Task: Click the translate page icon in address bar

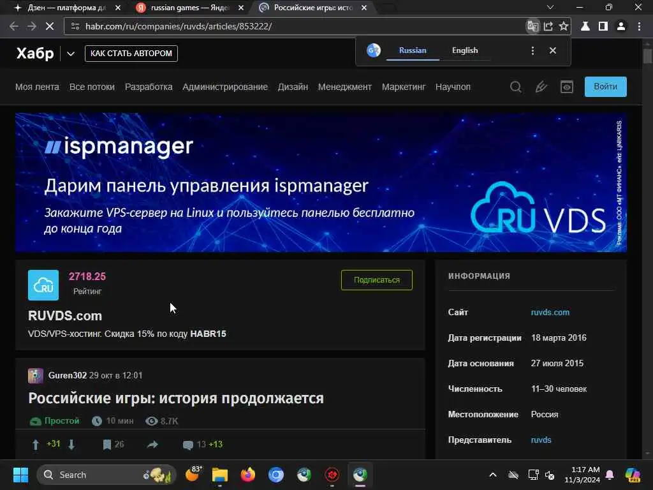Action: click(x=532, y=26)
